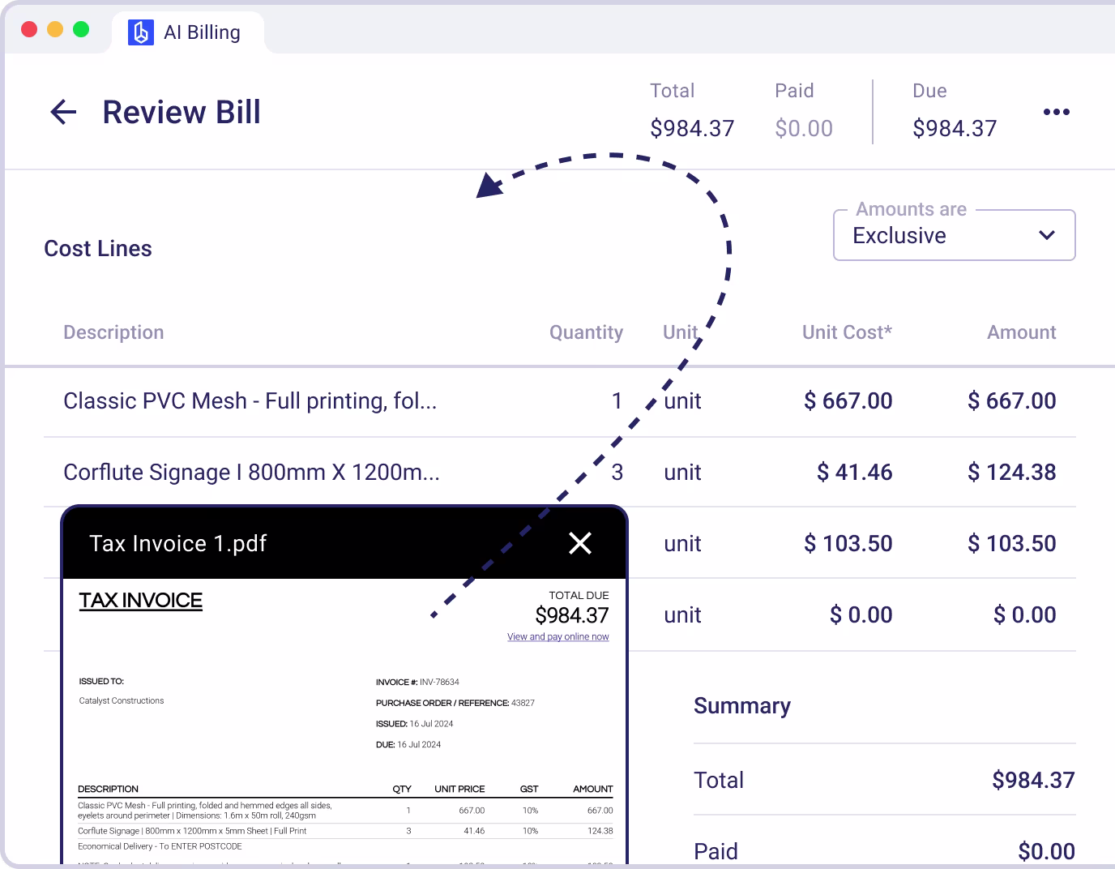Click quantity 3 in Corflute Signage row
The height and width of the screenshot is (869, 1115).
coord(617,473)
